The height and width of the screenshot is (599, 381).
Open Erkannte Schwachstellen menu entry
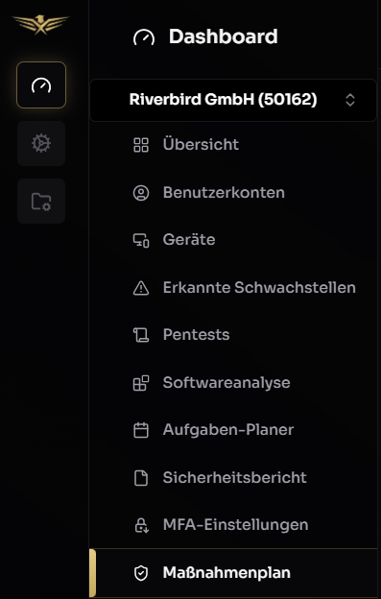coord(244,288)
